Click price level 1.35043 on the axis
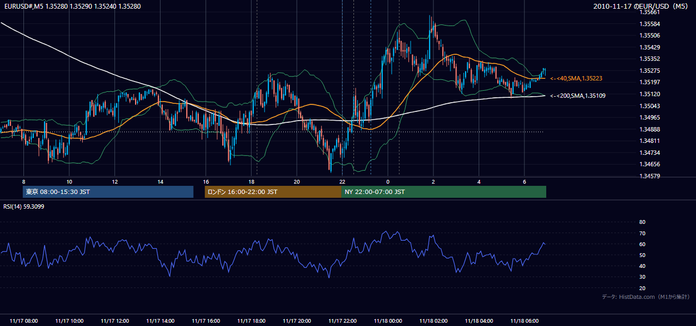The width and height of the screenshot is (696, 326). pos(651,106)
